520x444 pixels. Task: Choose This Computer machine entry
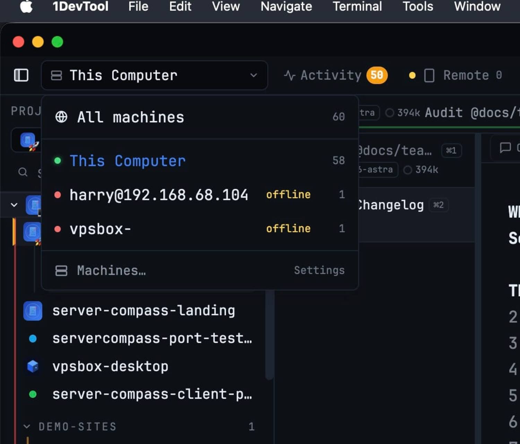point(200,161)
